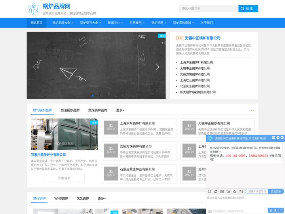Click the chat window more-options dots icon

274,138
